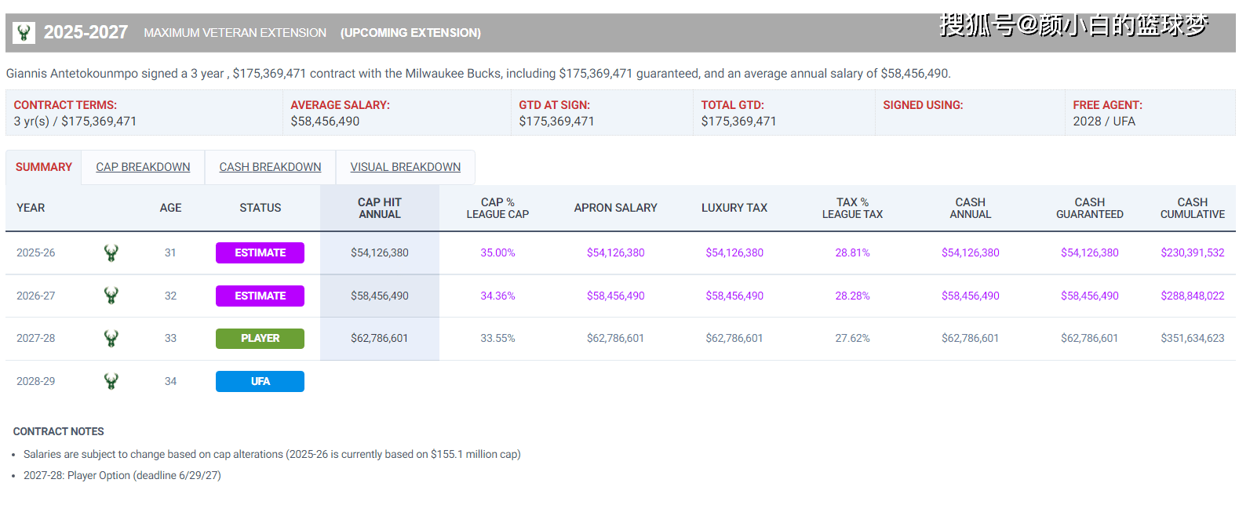
Task: Click the Cash Annual column header
Action: (971, 208)
